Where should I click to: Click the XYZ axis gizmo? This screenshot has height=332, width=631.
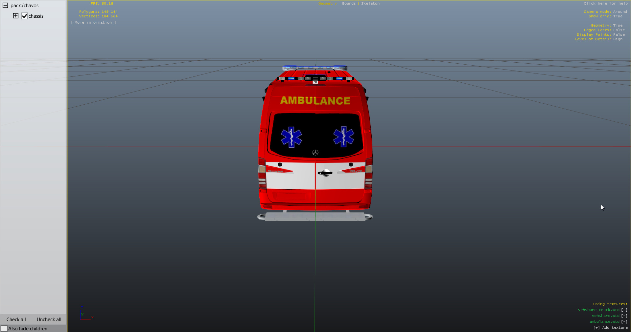pos(86,313)
